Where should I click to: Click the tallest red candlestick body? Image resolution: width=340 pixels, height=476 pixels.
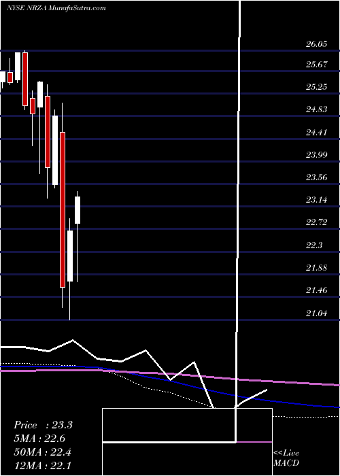pos(63,209)
